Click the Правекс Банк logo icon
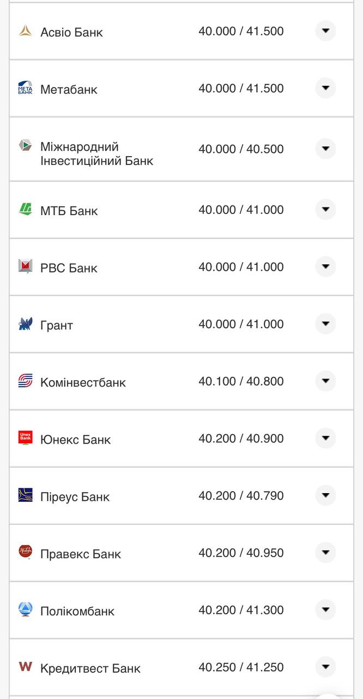Image resolution: width=363 pixels, height=699 pixels. pos(26,552)
